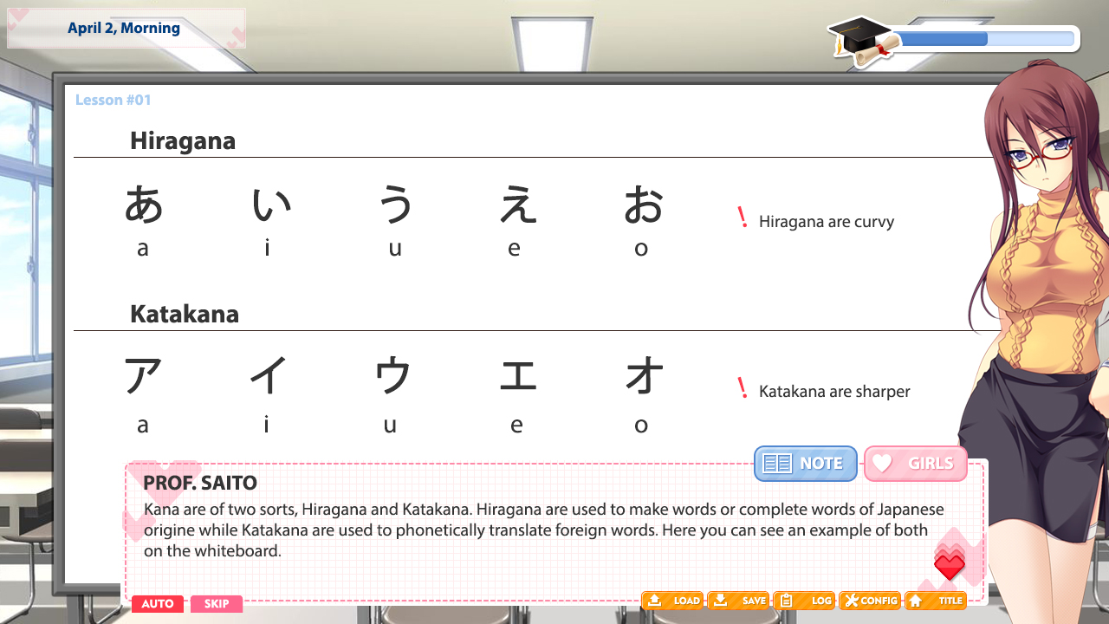Click 'Katakana are sharper' note
This screenshot has height=624, width=1109.
tap(834, 392)
